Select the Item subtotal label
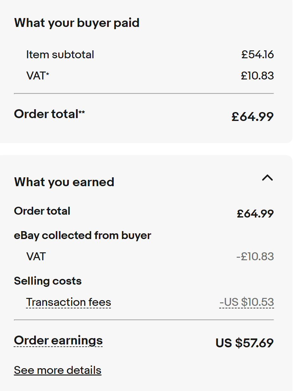294x391 pixels. (60, 54)
